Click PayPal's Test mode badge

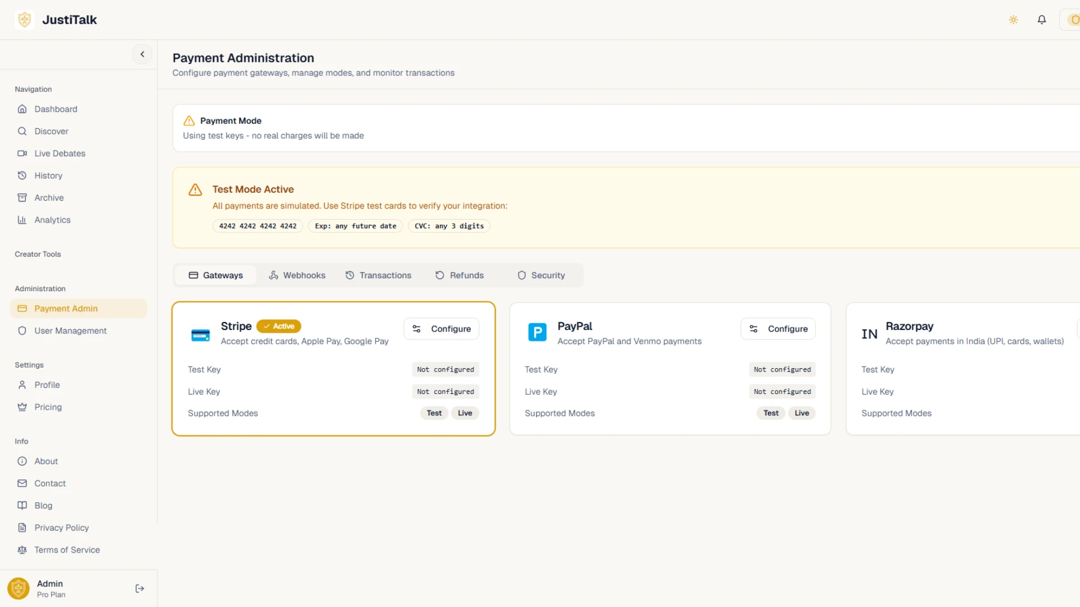click(771, 413)
